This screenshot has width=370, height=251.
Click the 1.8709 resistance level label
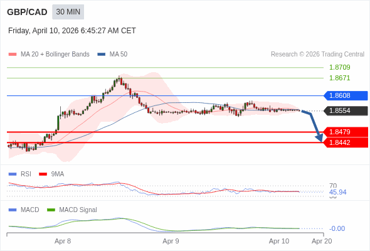click(x=339, y=67)
